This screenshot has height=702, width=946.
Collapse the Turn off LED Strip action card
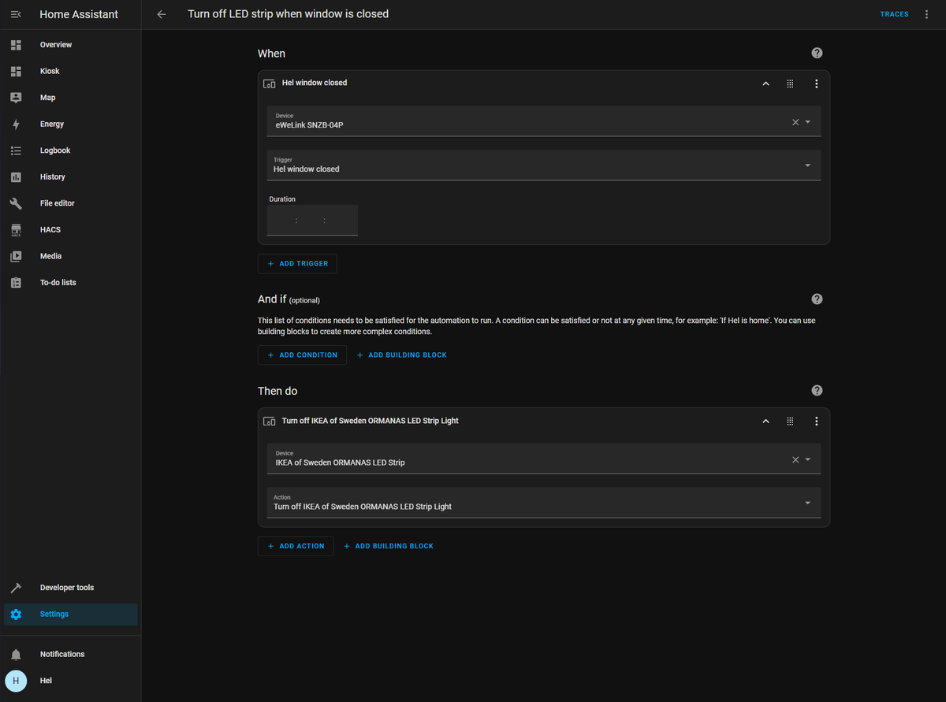765,422
